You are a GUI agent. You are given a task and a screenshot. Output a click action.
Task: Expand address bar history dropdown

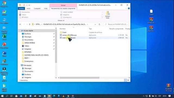click(95, 24)
